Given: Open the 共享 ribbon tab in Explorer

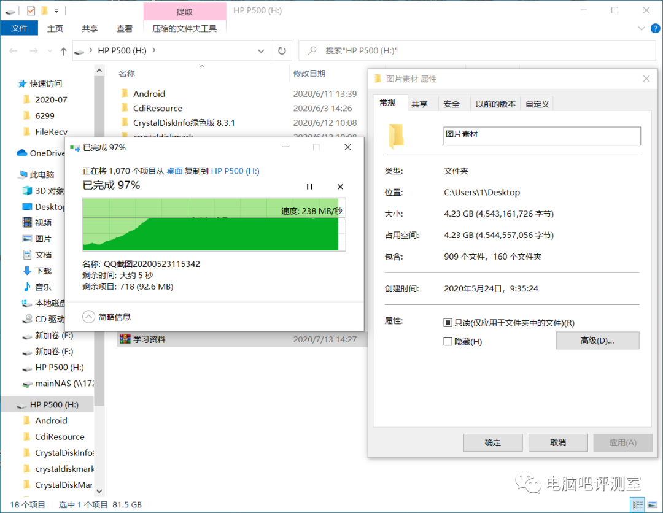Looking at the screenshot, I should (x=90, y=28).
